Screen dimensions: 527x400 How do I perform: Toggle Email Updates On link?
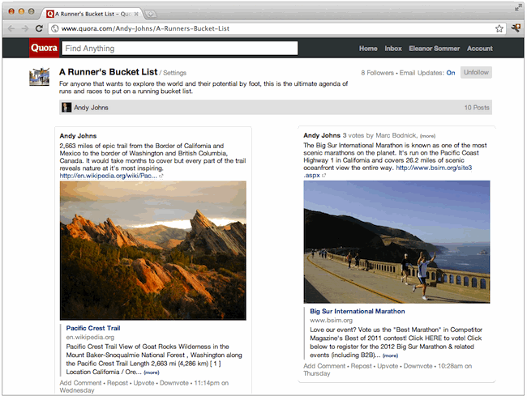tap(450, 73)
